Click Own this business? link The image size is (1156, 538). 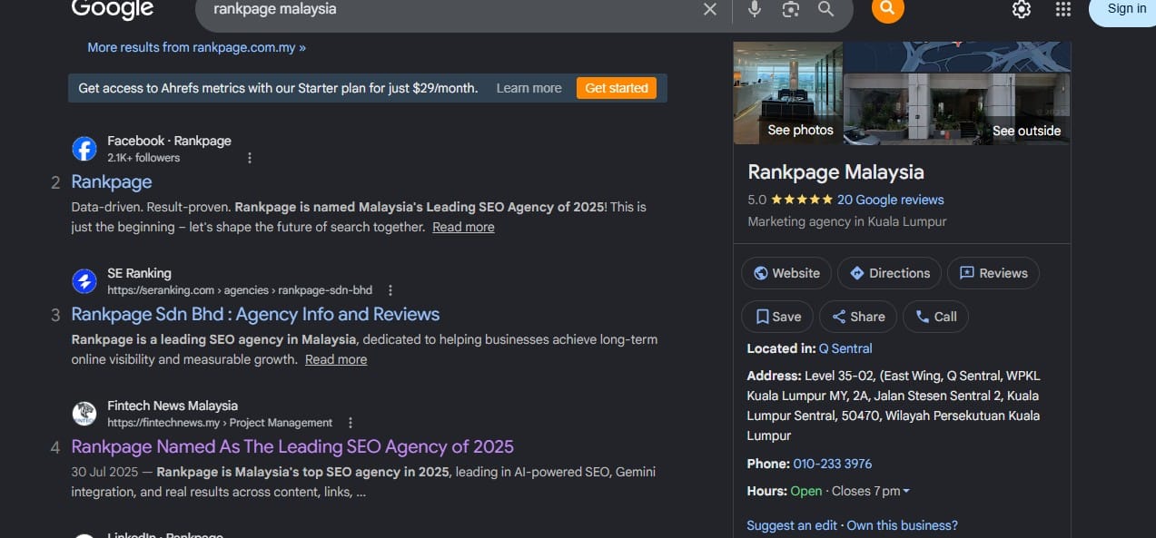[x=903, y=525]
